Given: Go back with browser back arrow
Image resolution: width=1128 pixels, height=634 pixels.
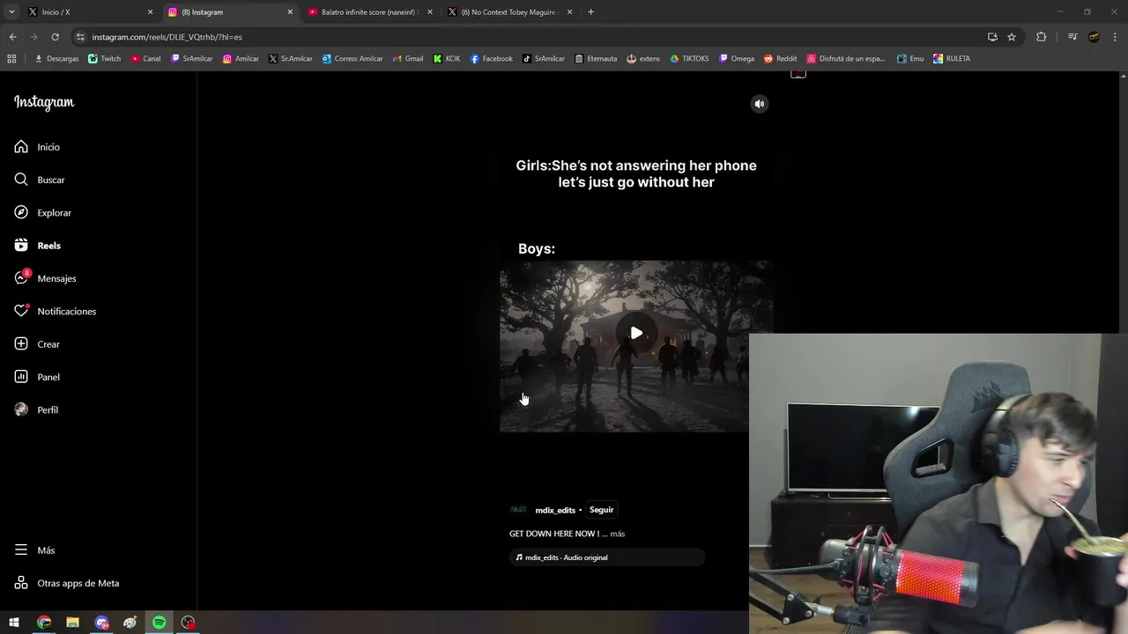Looking at the screenshot, I should [12, 37].
